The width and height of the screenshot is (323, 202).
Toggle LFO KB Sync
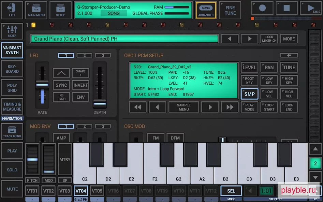[61, 97]
